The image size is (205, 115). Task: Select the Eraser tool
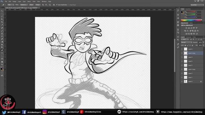(2, 39)
